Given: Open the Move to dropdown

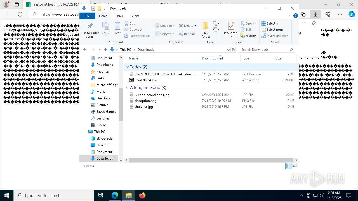Looking at the screenshot, I should point(165,26).
